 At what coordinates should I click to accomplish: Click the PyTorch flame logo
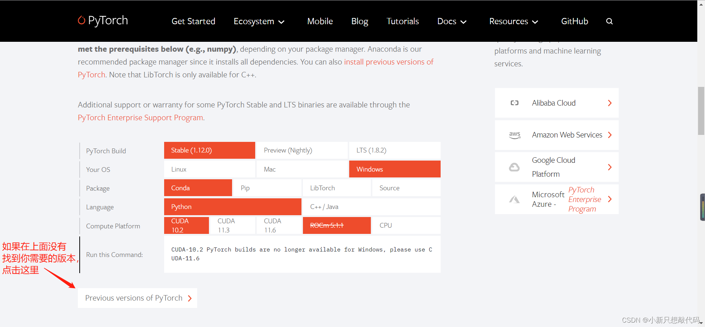pos(82,20)
